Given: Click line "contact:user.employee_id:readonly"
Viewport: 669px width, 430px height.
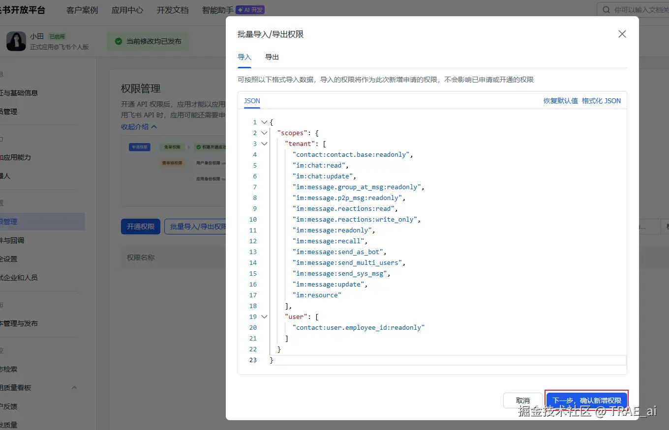Looking at the screenshot, I should click(x=358, y=328).
